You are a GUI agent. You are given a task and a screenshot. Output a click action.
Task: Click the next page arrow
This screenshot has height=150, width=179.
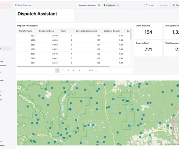click(97, 71)
